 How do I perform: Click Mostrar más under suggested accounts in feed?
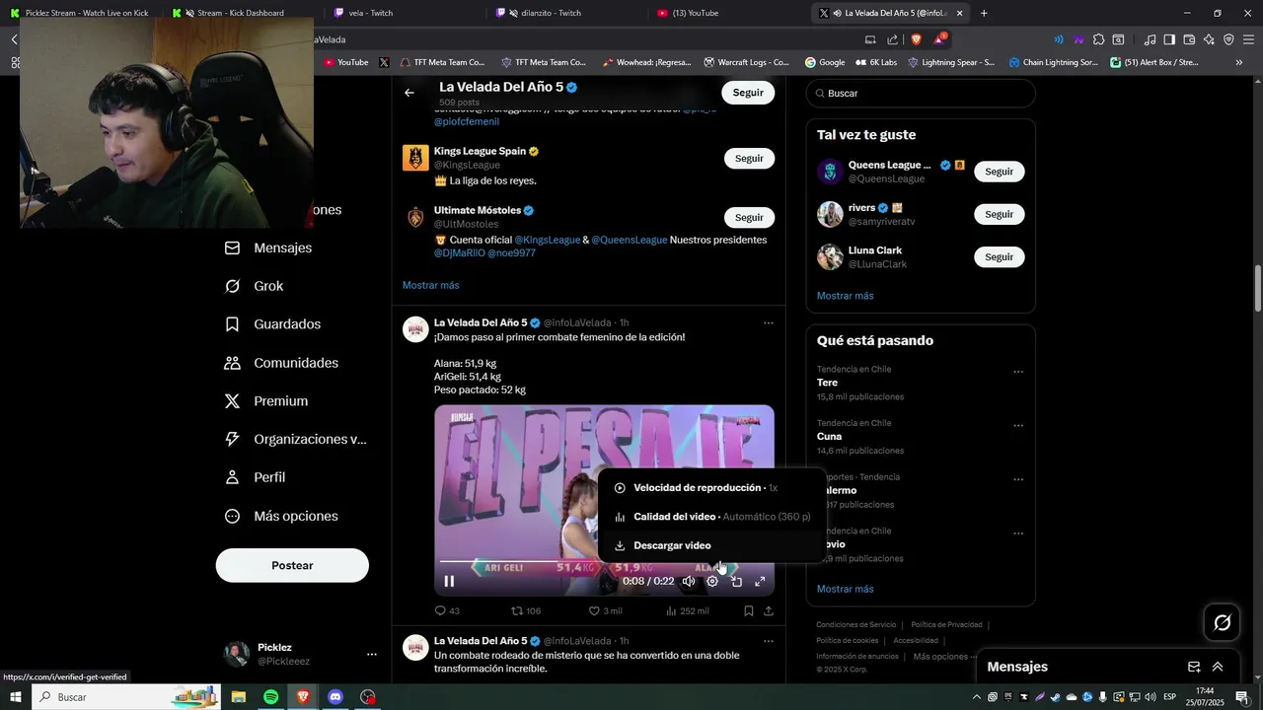pos(430,286)
